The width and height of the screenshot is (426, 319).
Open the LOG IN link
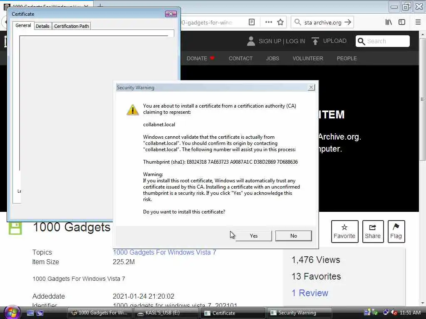click(295, 41)
